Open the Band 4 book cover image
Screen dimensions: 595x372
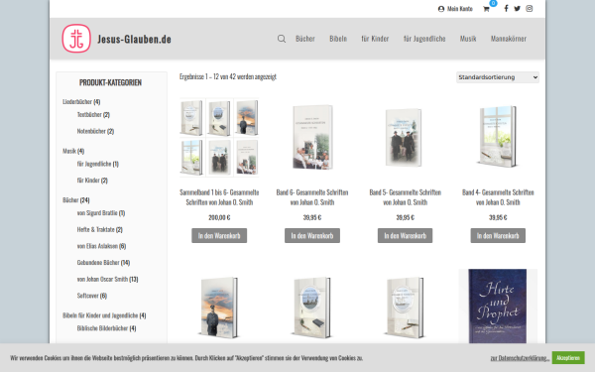pos(498,137)
